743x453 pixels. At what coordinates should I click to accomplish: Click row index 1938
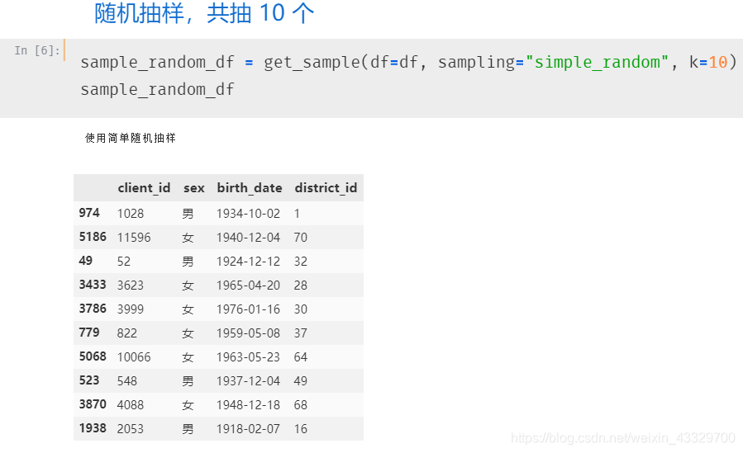click(x=93, y=428)
